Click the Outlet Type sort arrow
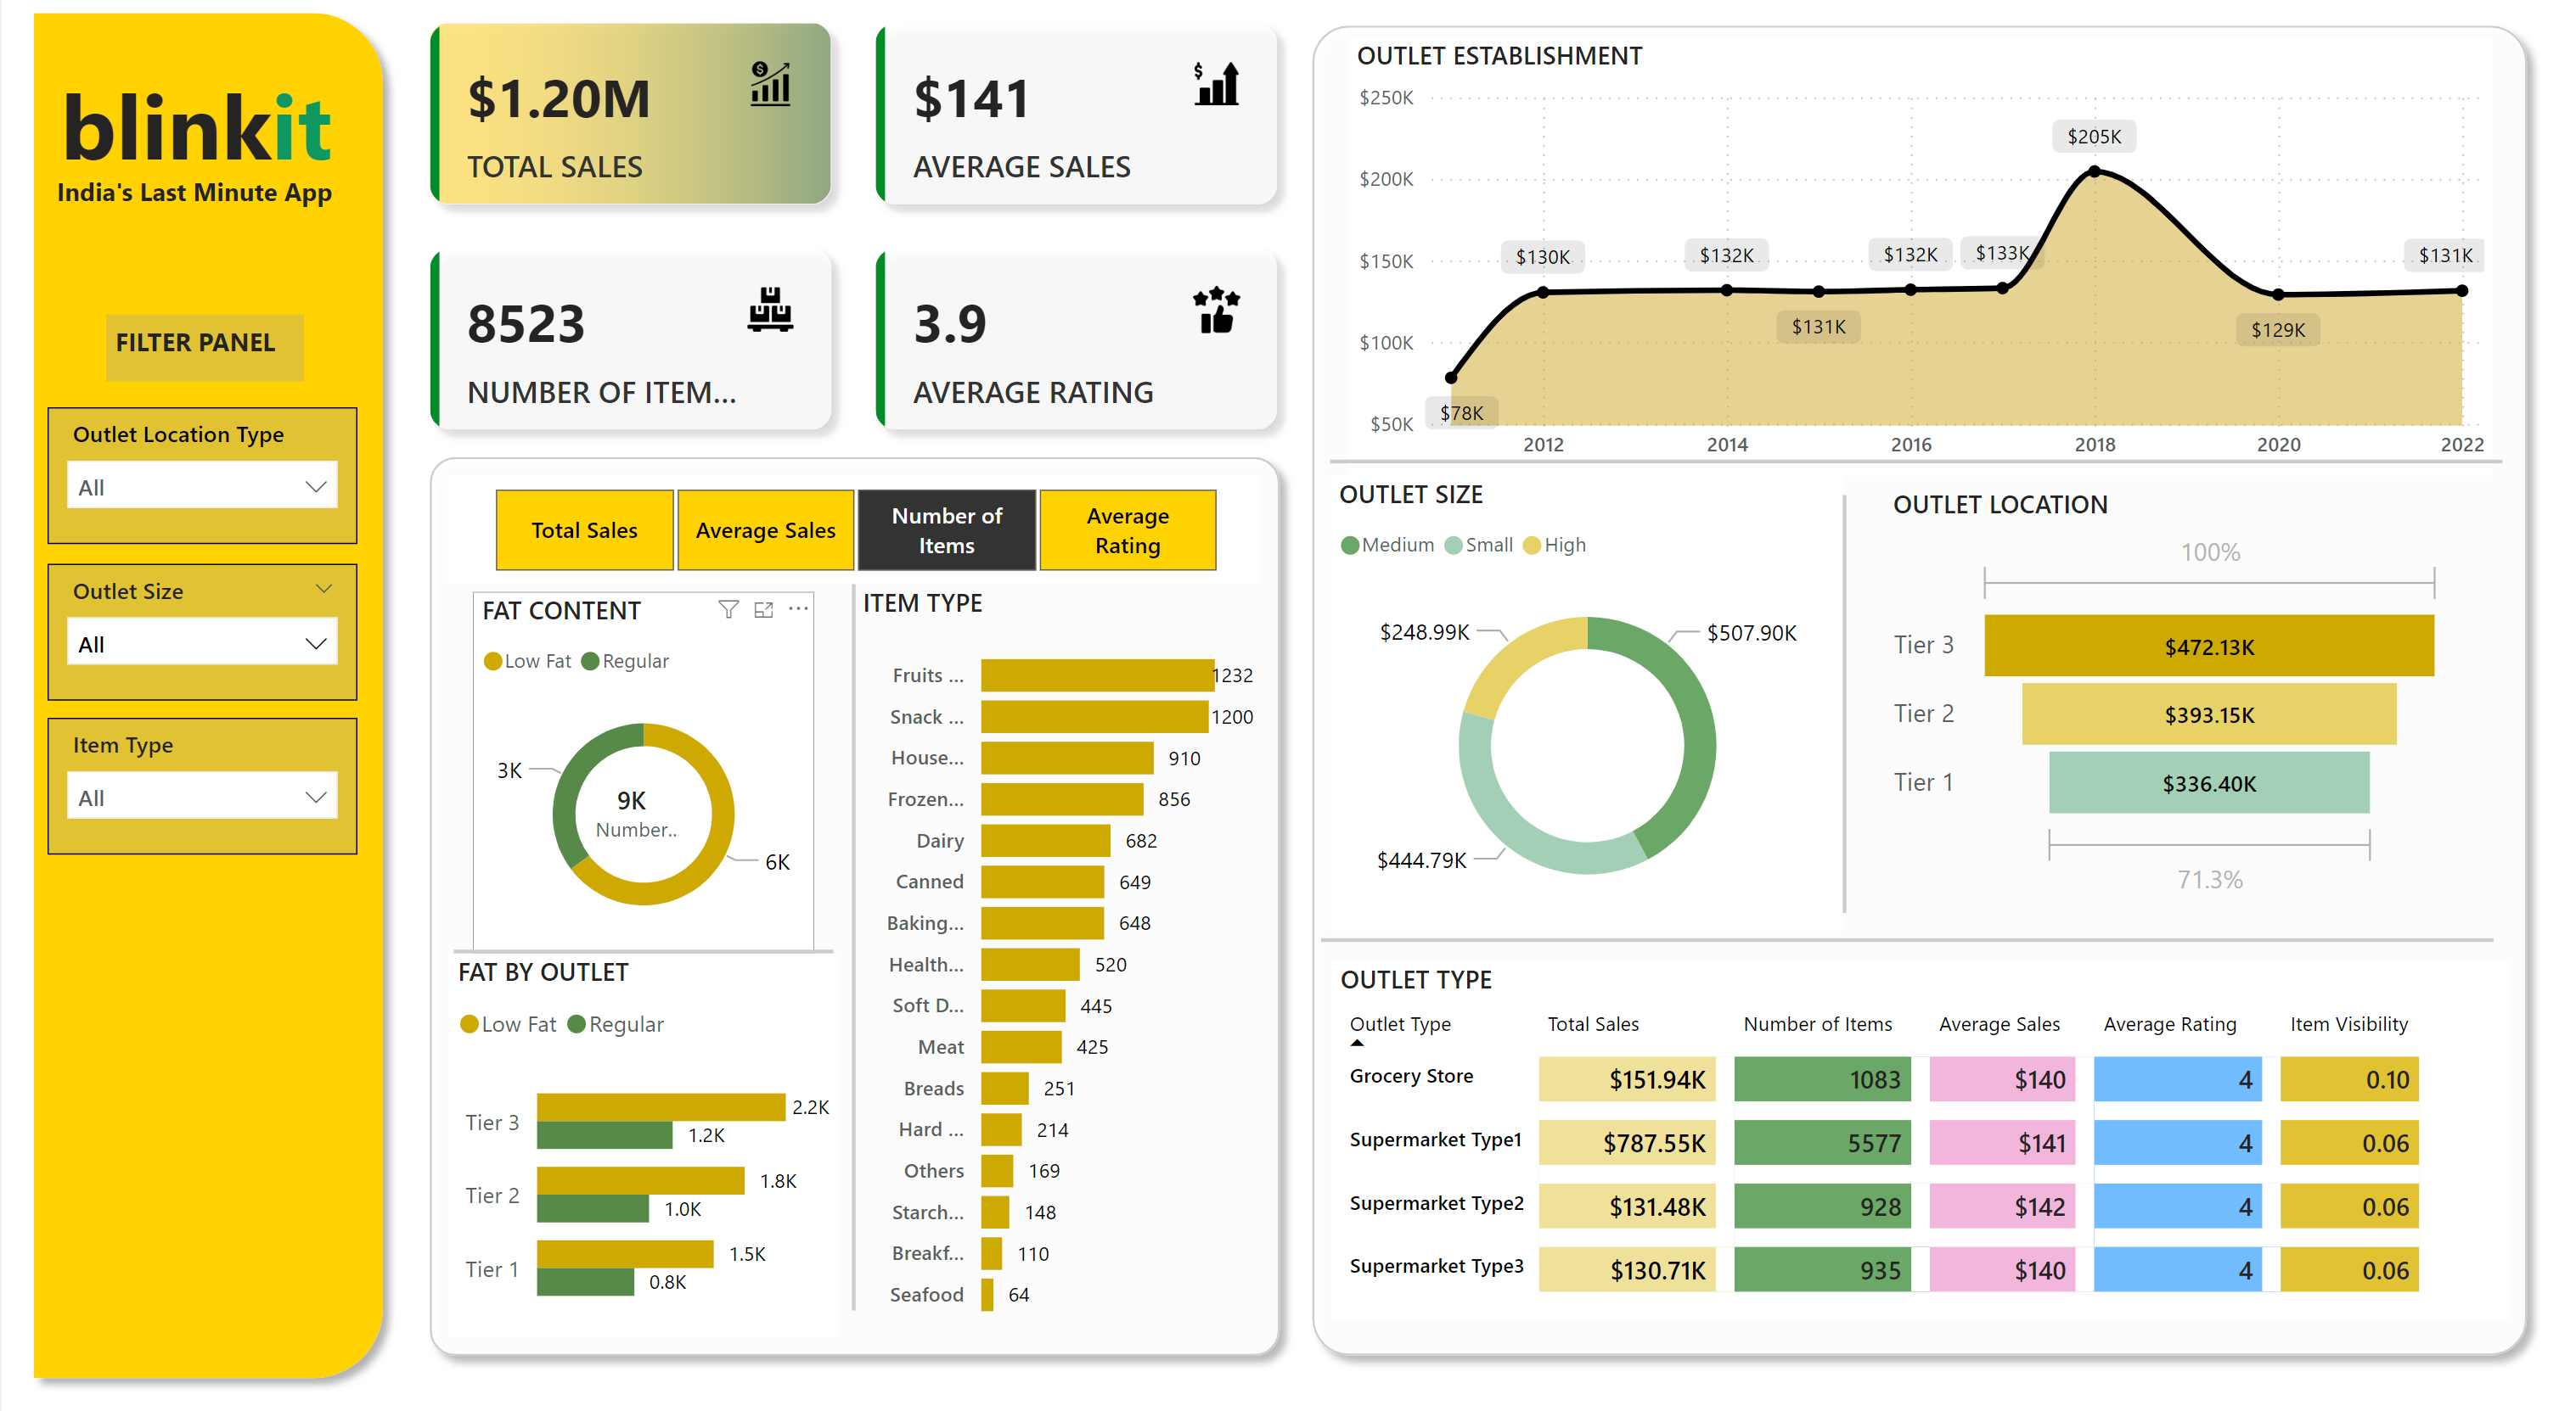 pos(1357,1042)
